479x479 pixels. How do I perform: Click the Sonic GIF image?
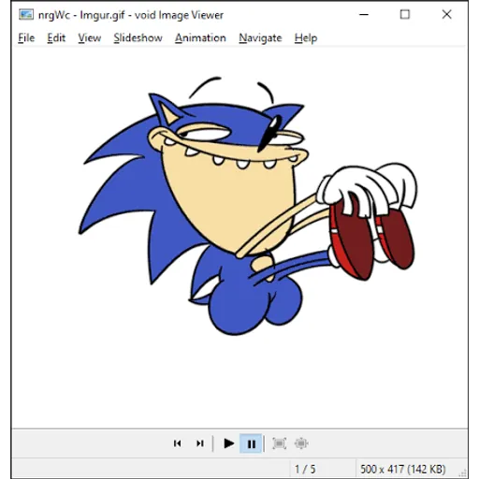coord(248,206)
